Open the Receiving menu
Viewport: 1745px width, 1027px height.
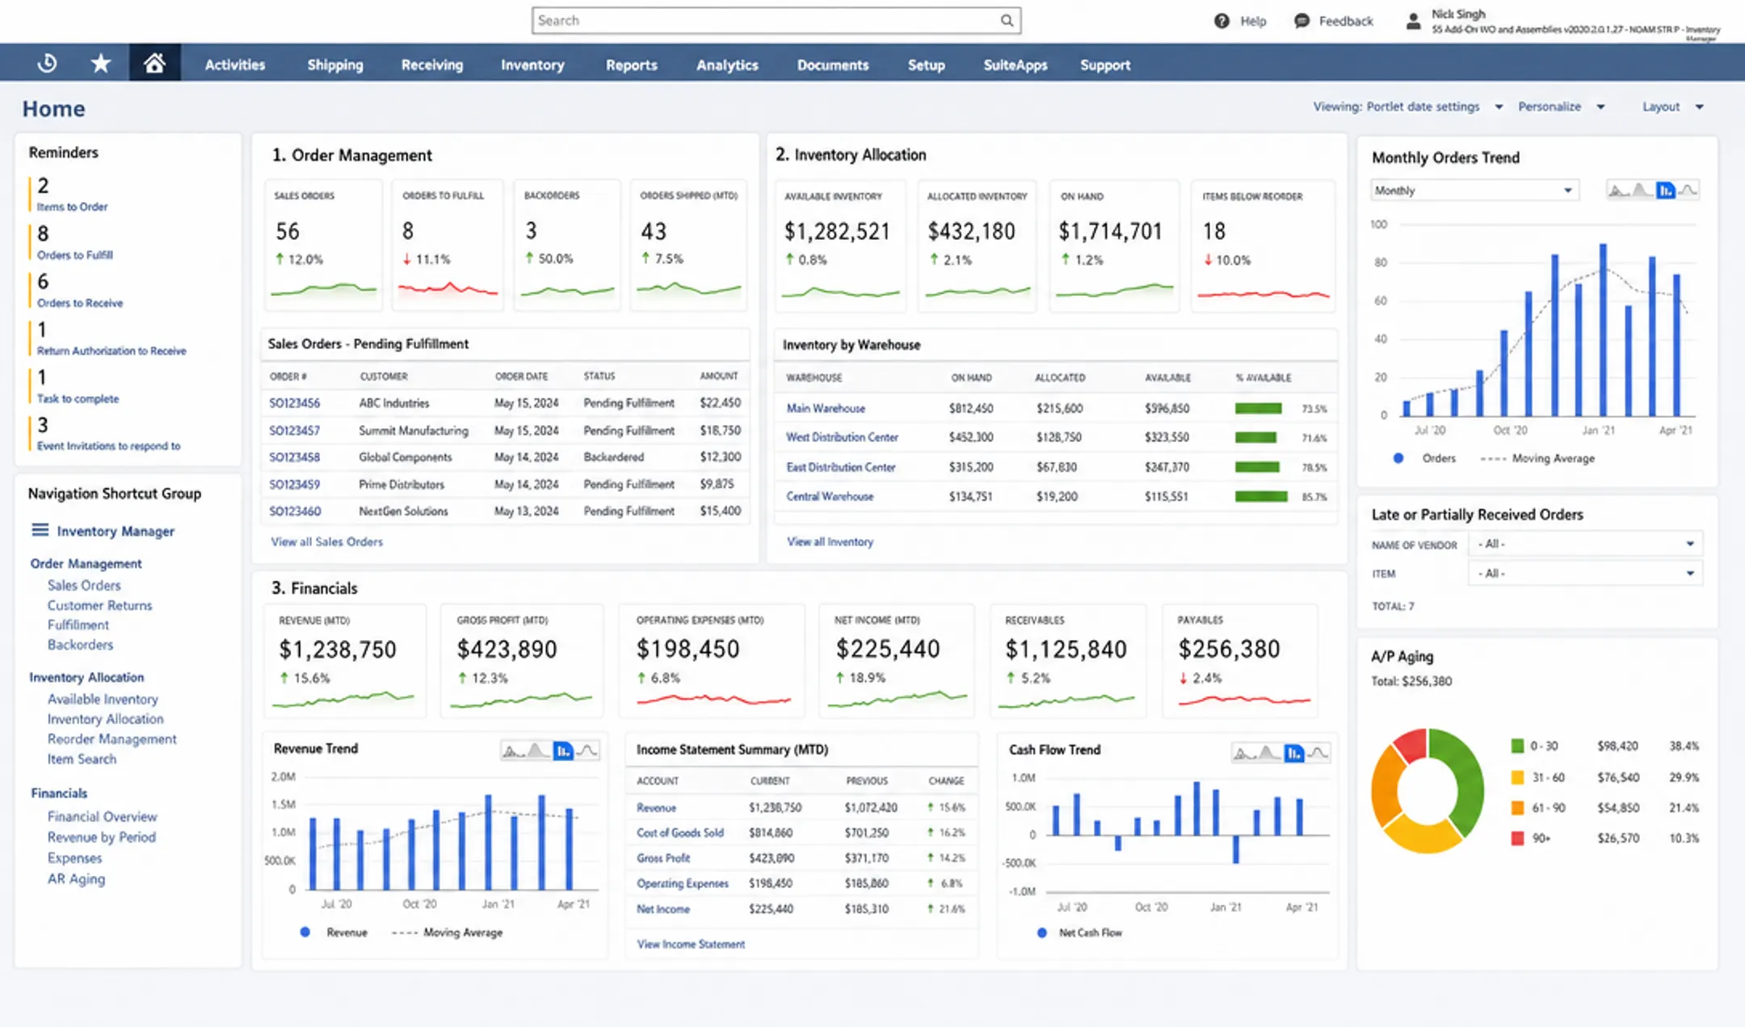coord(432,65)
